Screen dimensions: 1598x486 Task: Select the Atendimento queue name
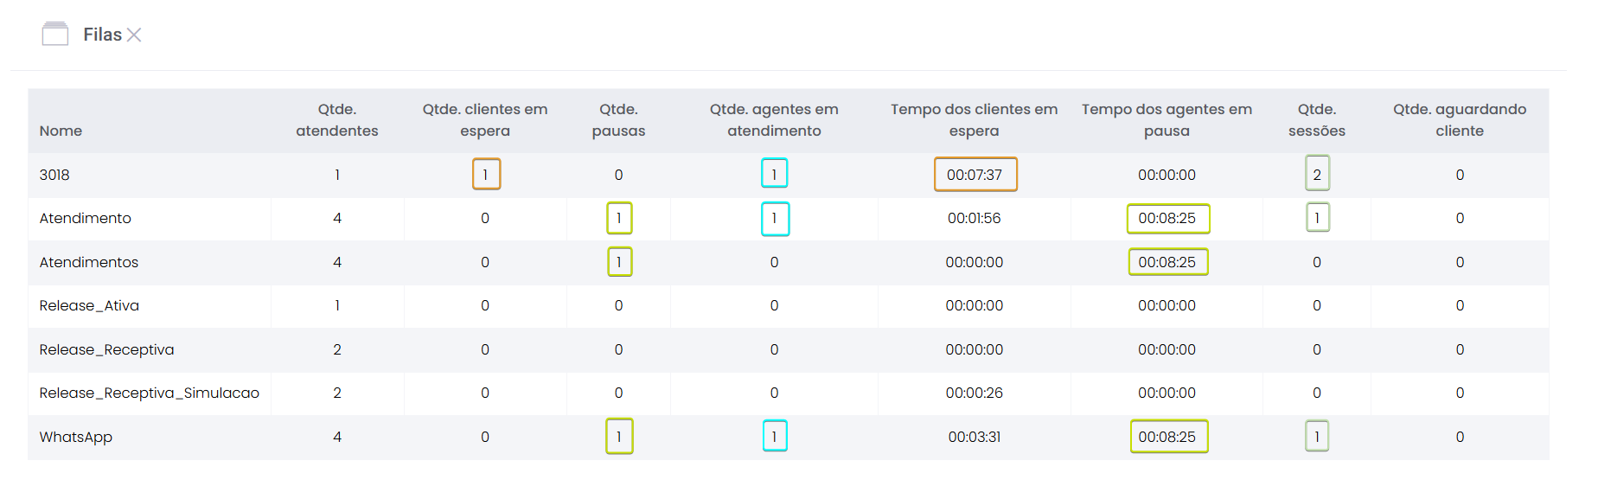85,218
